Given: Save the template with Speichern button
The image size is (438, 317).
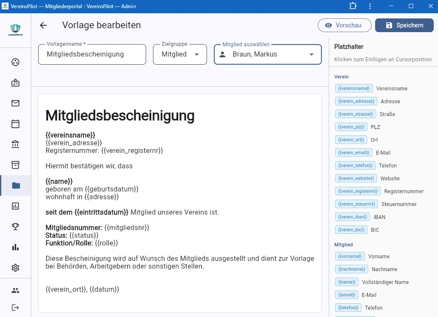Looking at the screenshot, I should [x=404, y=25].
